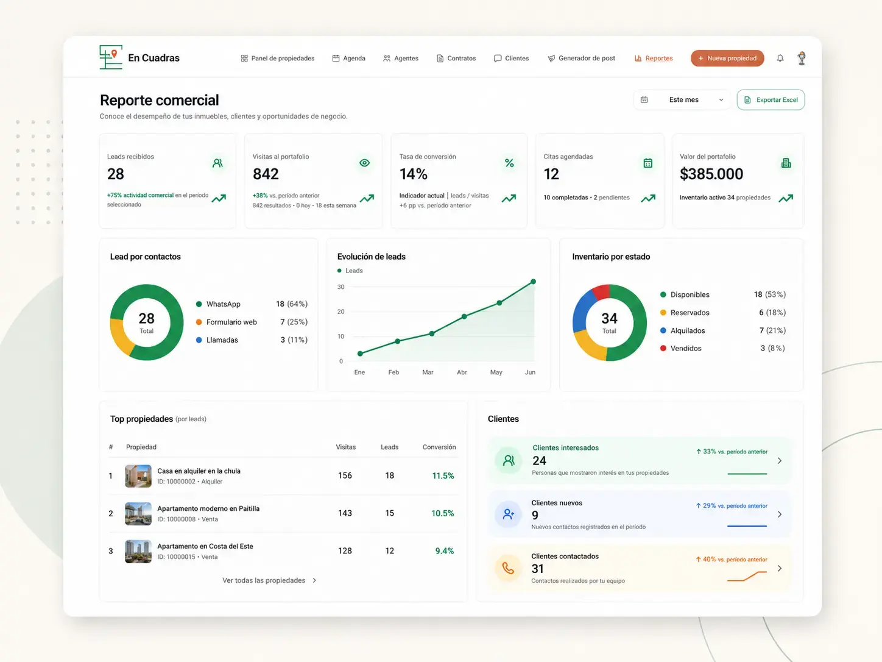Click the Inventario por estado donut chart
882x662 pixels.
(x=610, y=322)
